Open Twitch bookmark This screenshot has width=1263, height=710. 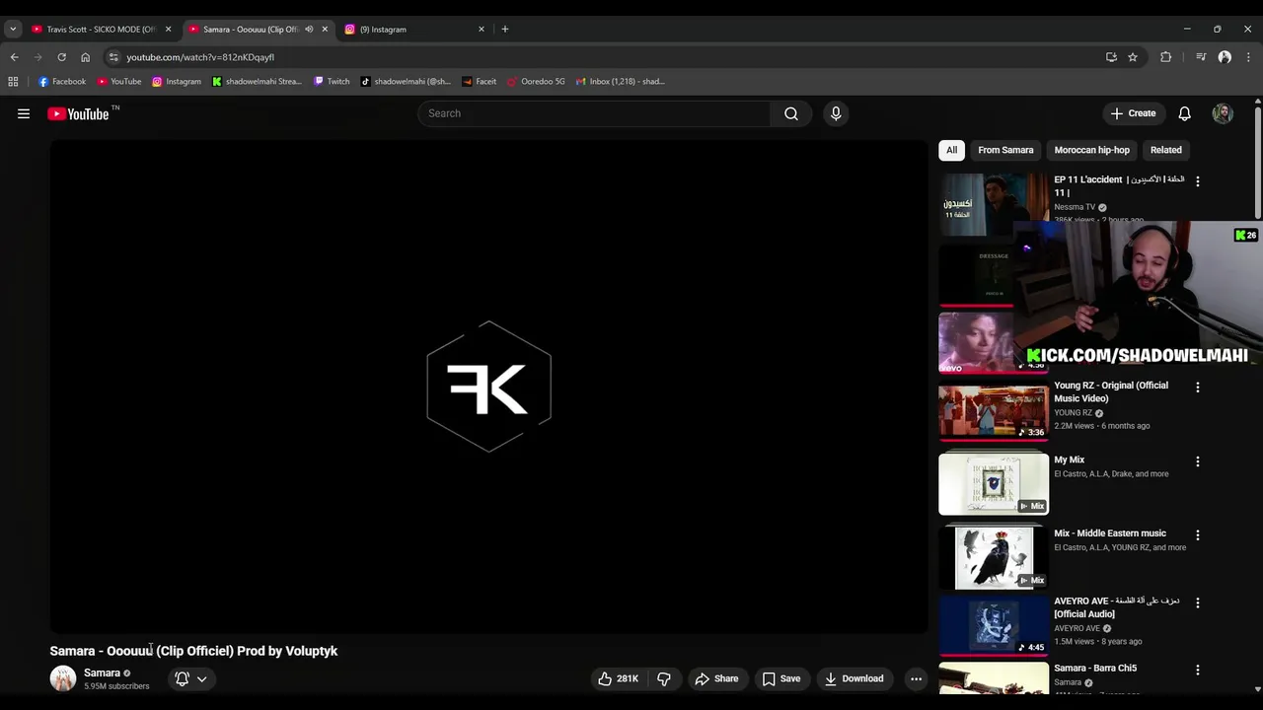pyautogui.click(x=332, y=82)
